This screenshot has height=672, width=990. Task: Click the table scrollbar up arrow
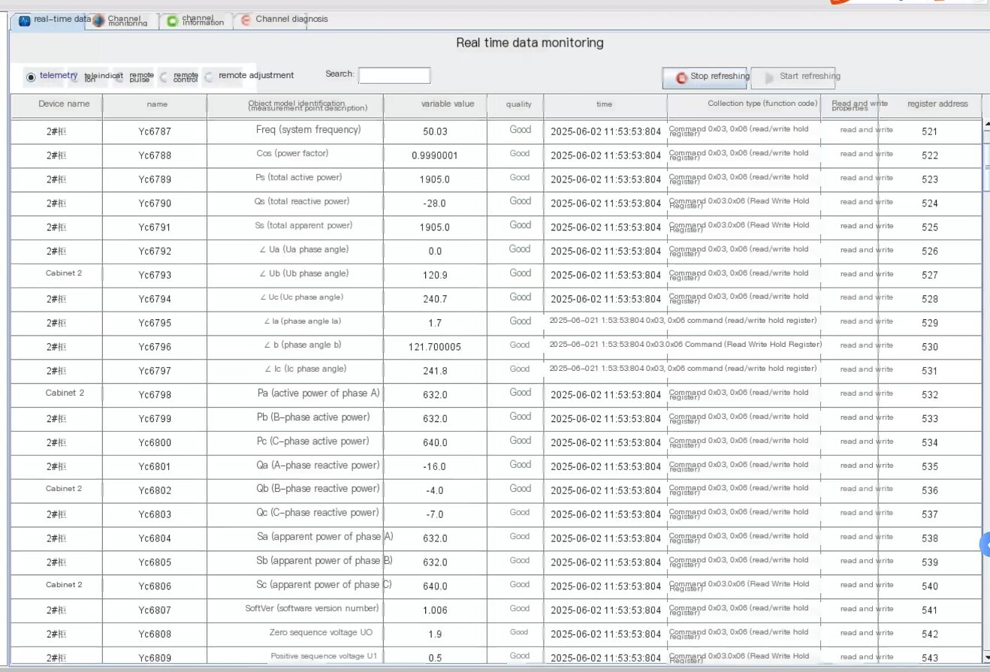click(x=986, y=124)
